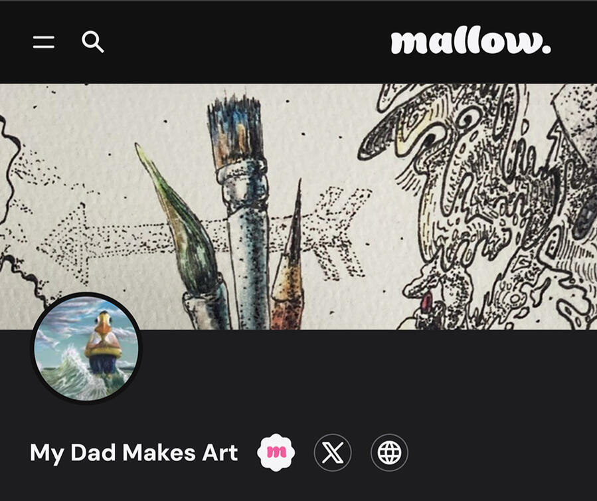597x501 pixels.
Task: Click the dotted arrow's left arrowhead
Action: 66,244
